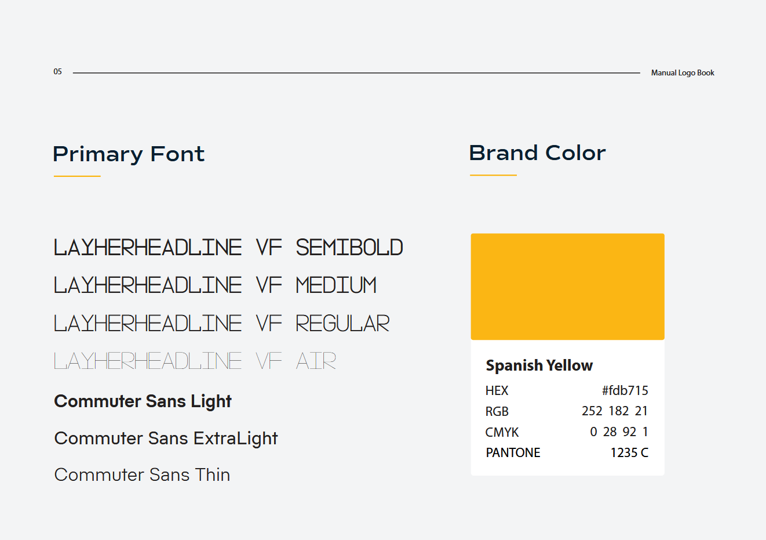
Task: Select the hex value #fdb715
Action: [x=625, y=390]
